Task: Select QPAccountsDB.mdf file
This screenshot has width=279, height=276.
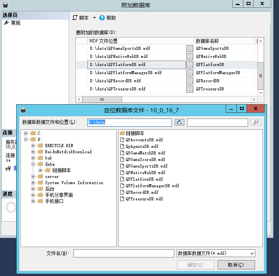Action: click(x=144, y=140)
